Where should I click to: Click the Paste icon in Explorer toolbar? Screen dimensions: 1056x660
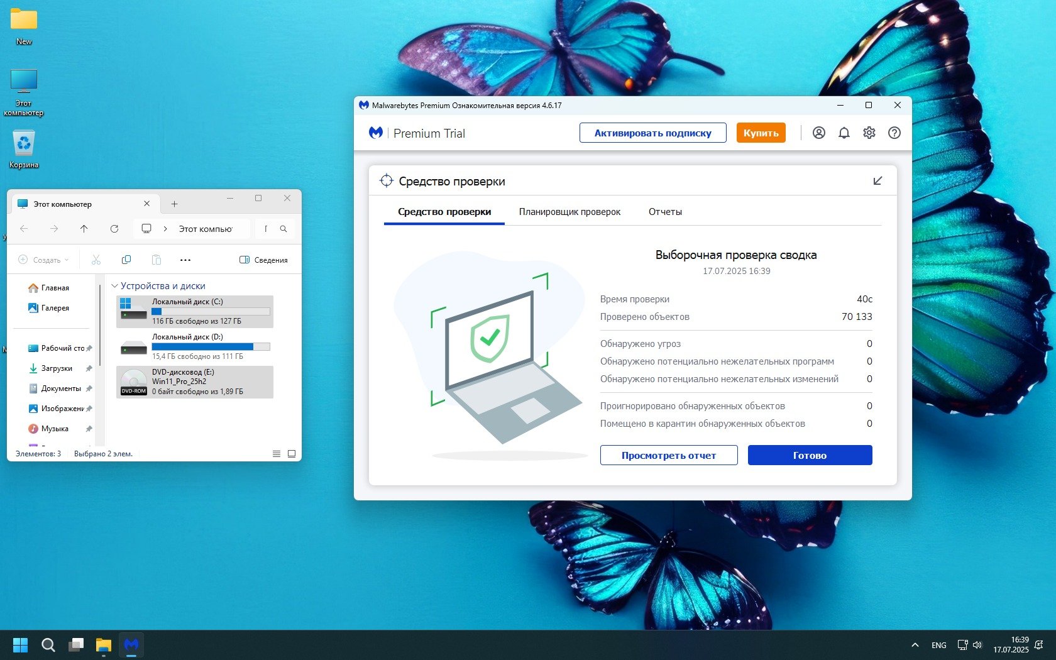[x=157, y=260]
